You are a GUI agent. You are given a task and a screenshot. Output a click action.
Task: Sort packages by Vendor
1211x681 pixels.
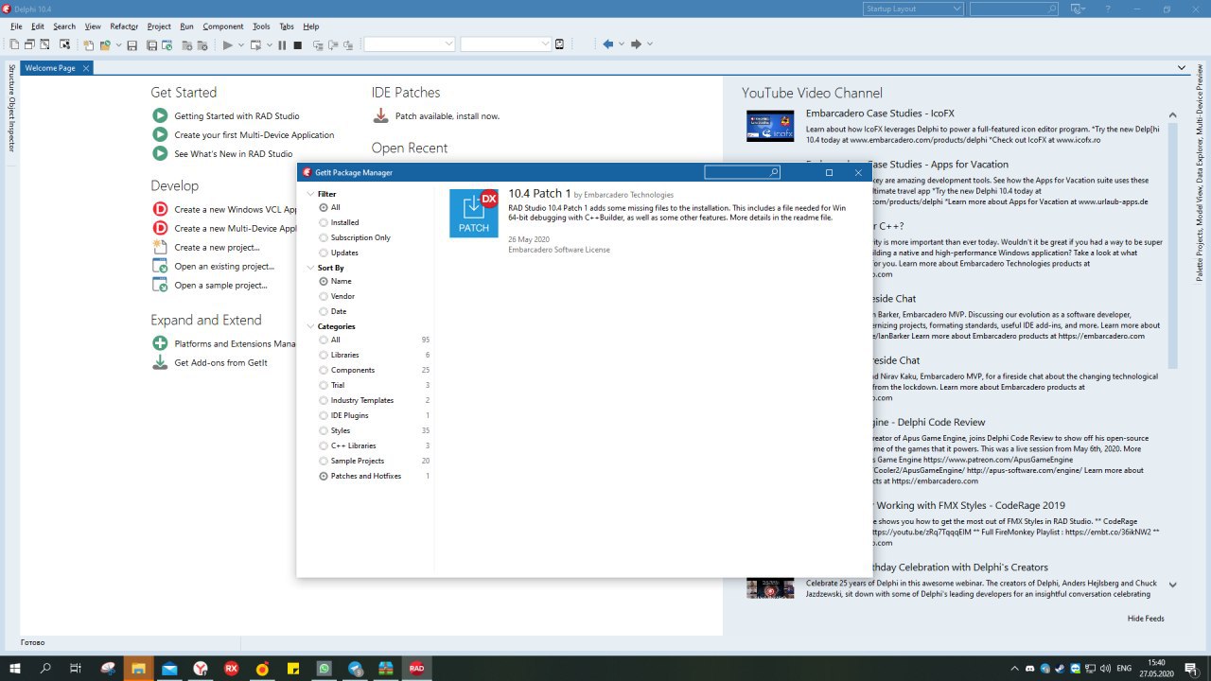point(324,296)
